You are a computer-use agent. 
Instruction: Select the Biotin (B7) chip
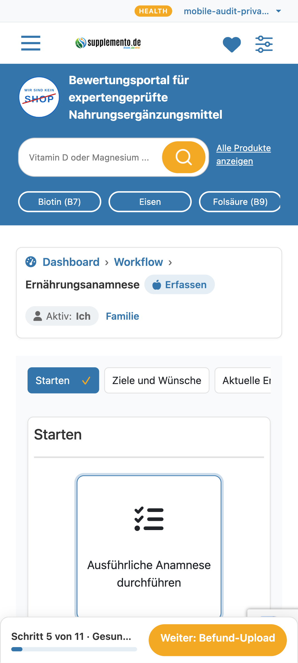pyautogui.click(x=60, y=202)
